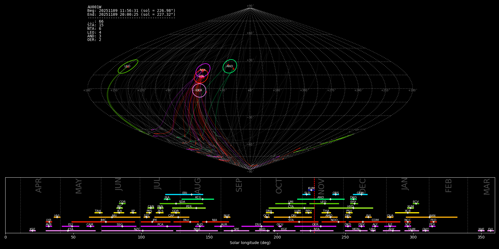Click the AU001W station title text
499x249 pixels.
click(94, 7)
